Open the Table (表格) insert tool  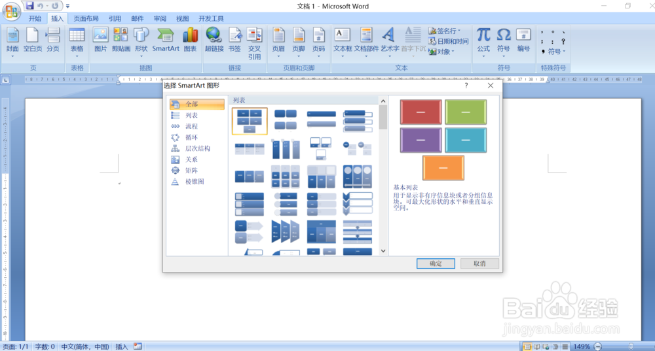pos(77,41)
